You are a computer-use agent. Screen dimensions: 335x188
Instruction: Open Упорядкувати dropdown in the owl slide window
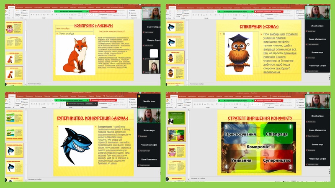click(x=267, y=13)
